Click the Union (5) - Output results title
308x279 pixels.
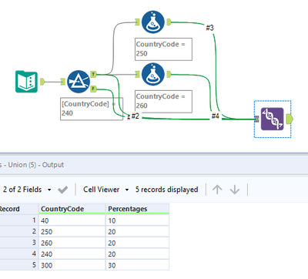[x=36, y=165]
